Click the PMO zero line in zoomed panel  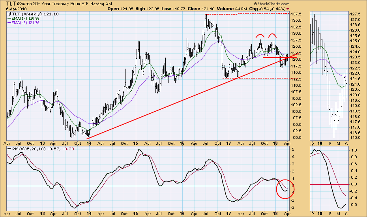pos(328,184)
